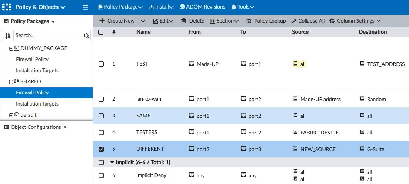Check the box for TEST policy
This screenshot has width=409, height=184.
pyautogui.click(x=101, y=64)
